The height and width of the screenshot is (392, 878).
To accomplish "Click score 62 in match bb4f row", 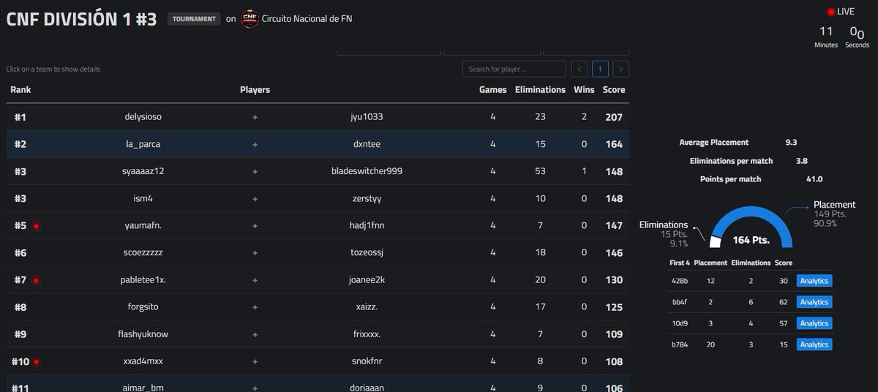I will click(x=783, y=302).
